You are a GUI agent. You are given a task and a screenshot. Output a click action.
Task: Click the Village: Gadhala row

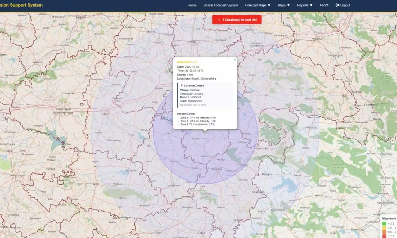click(x=190, y=90)
